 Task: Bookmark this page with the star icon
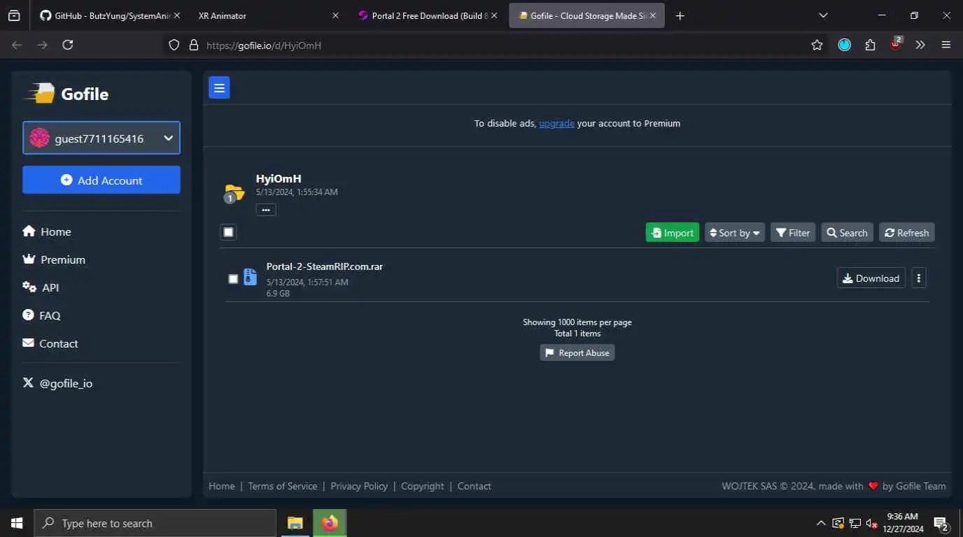pos(817,45)
